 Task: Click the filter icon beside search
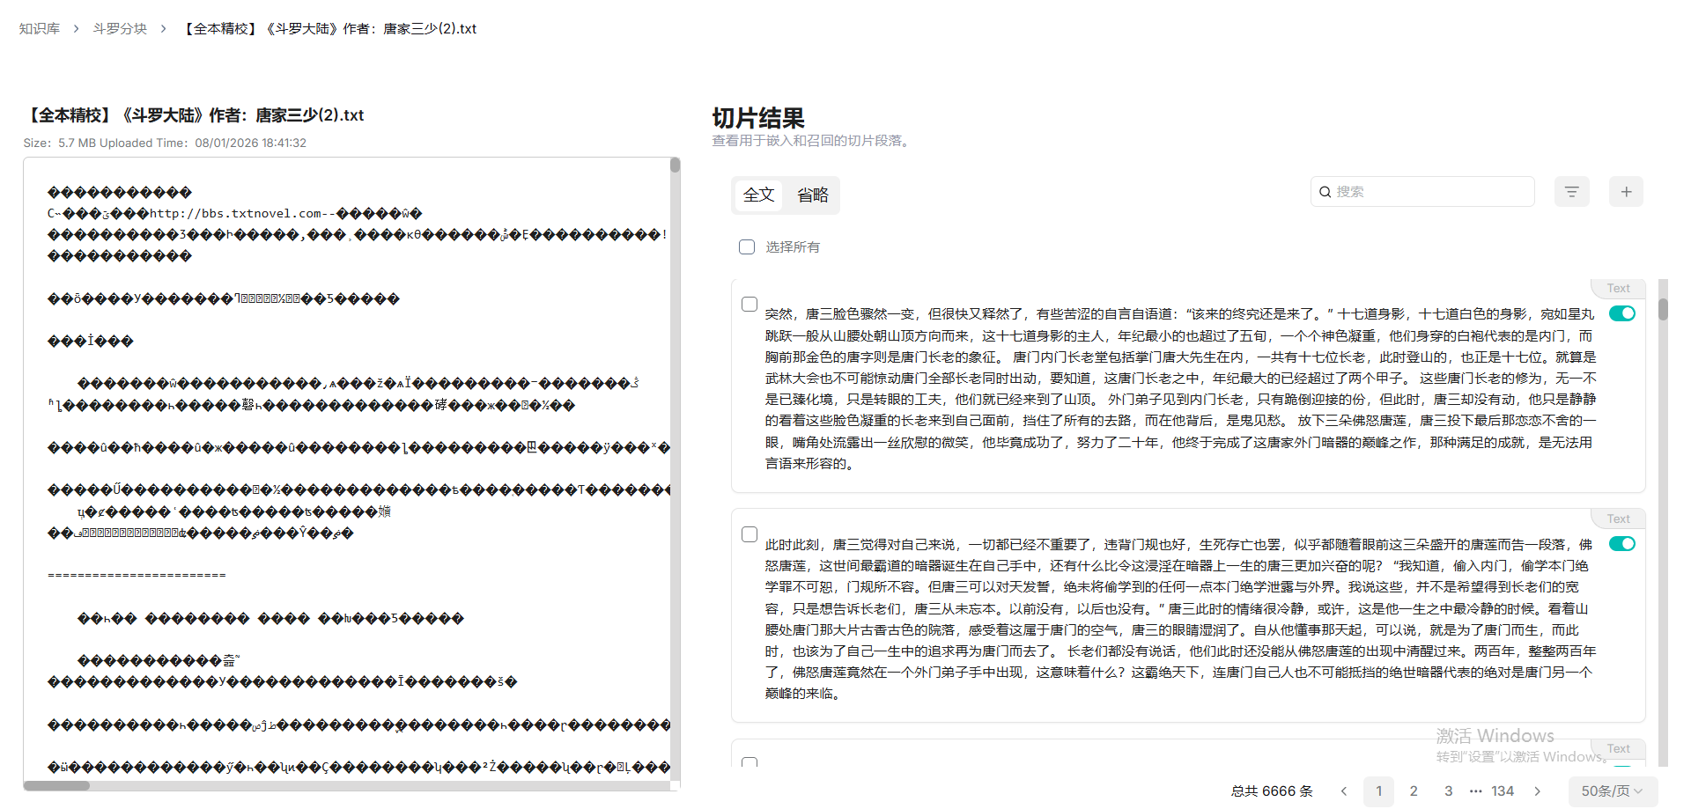1571,192
